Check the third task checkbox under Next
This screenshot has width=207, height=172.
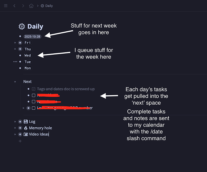tap(33, 101)
